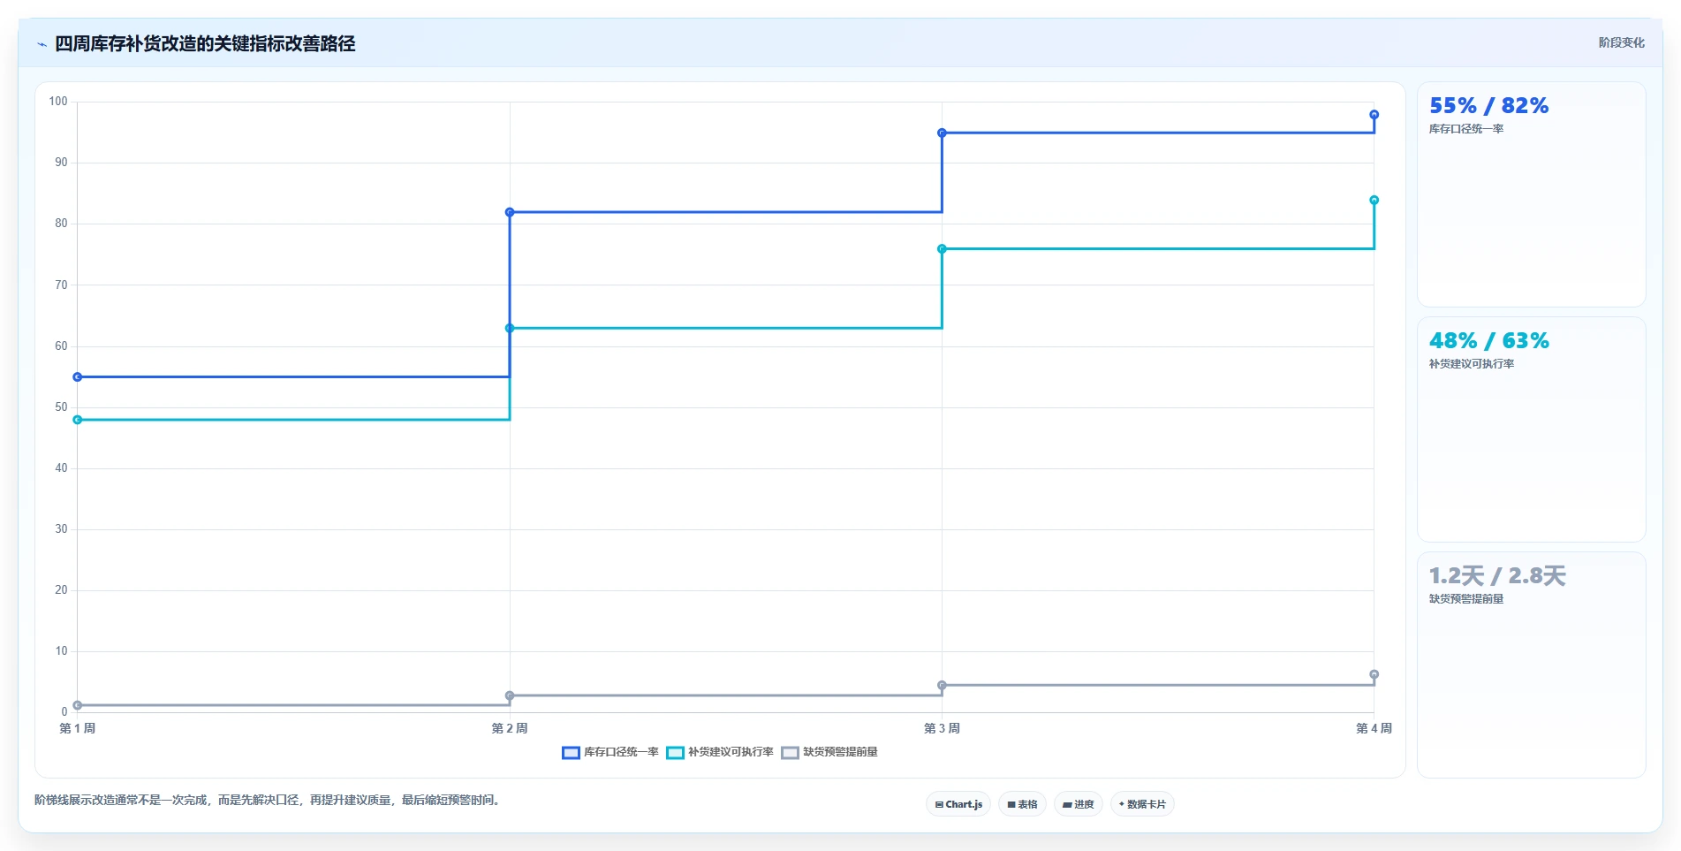1681x851 pixels.
Task: Open the 1.2天 / 2.8天 缺货预警提前量 card
Action: coord(1531,665)
